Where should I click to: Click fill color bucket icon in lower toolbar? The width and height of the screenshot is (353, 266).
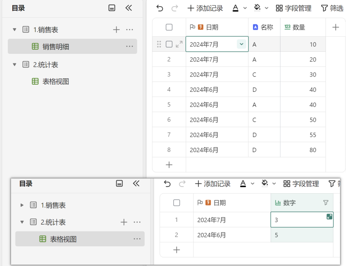[x=265, y=183]
